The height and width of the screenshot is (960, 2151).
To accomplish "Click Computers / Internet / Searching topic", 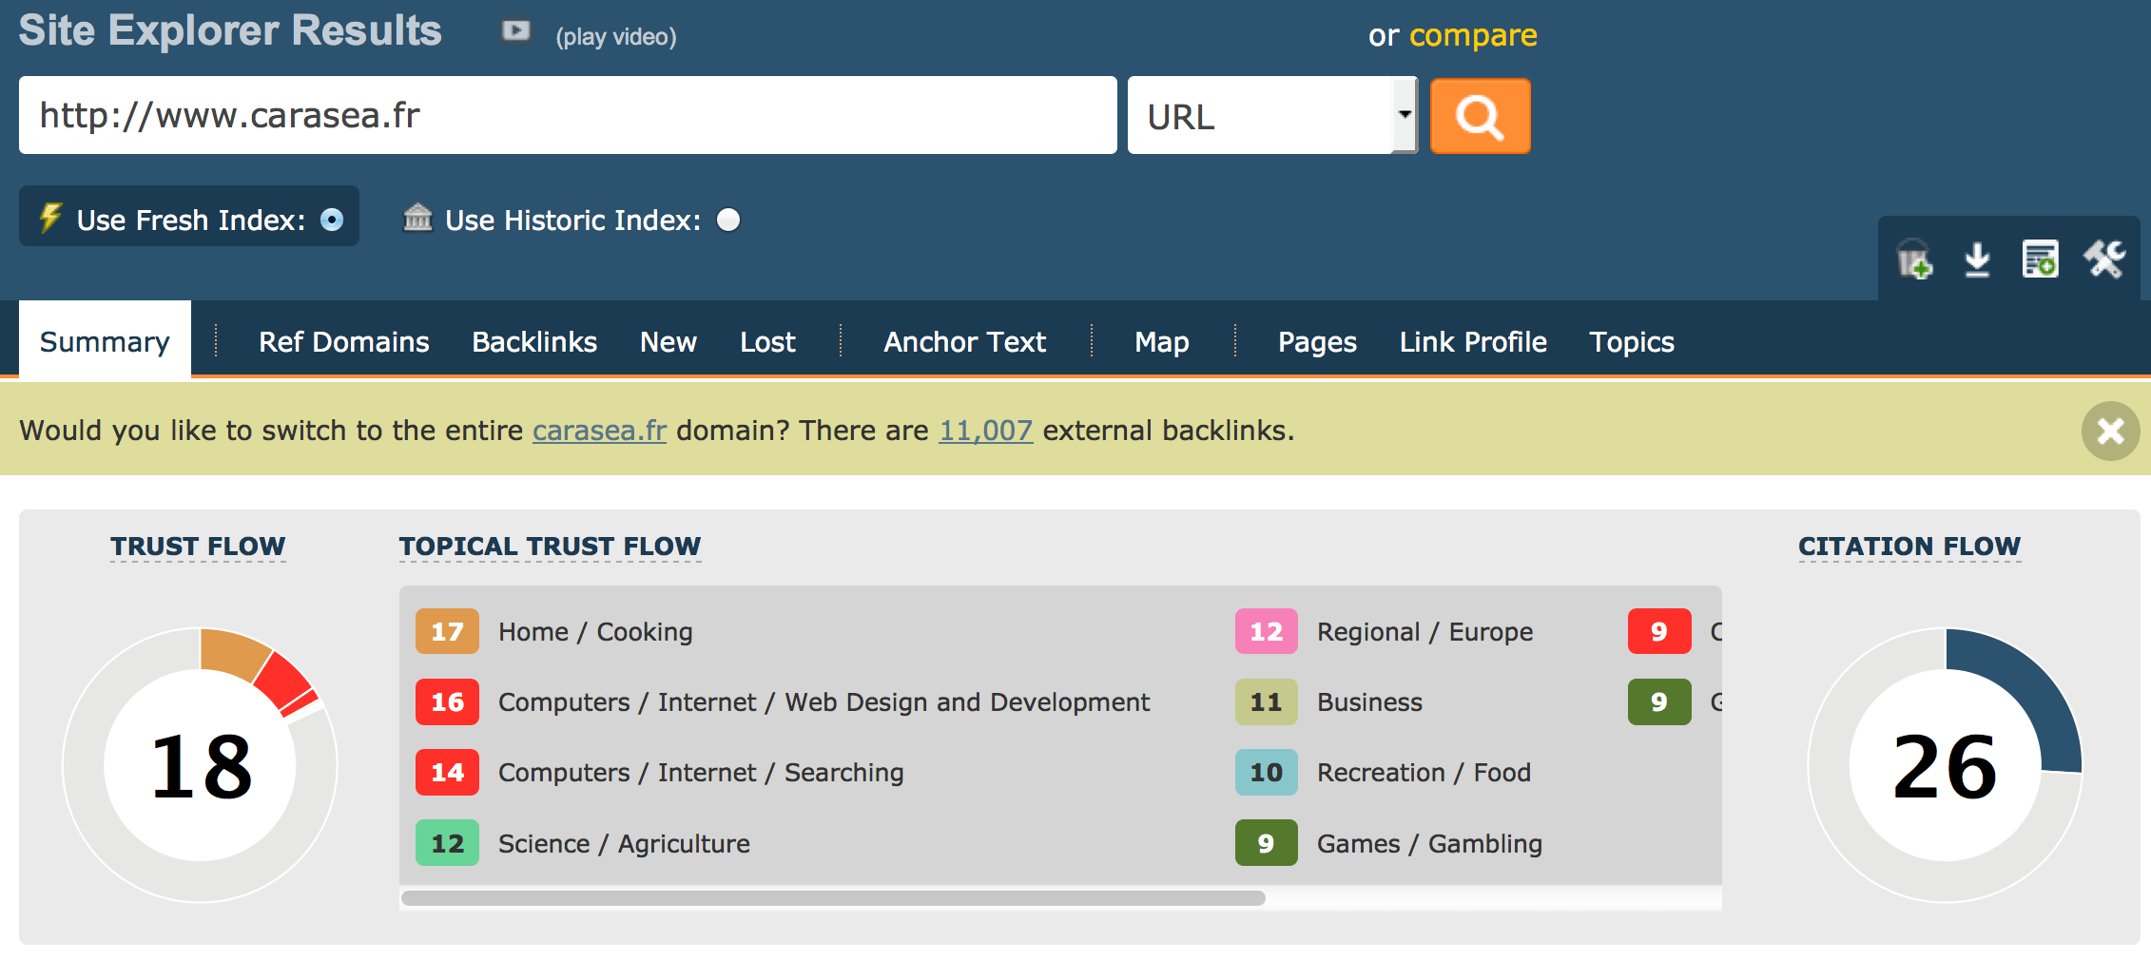I will (701, 773).
